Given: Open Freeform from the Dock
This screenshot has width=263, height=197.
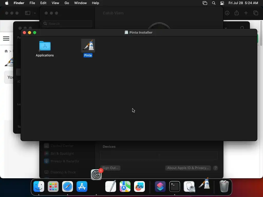Looking at the screenshot, I should coord(139,186).
